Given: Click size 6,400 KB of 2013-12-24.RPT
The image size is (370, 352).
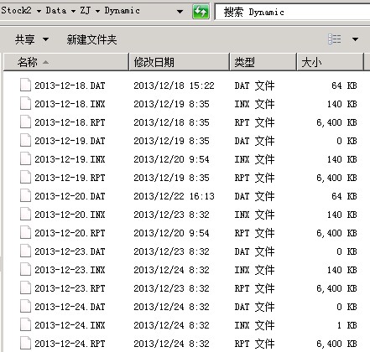Looking at the screenshot, I should point(336,344).
